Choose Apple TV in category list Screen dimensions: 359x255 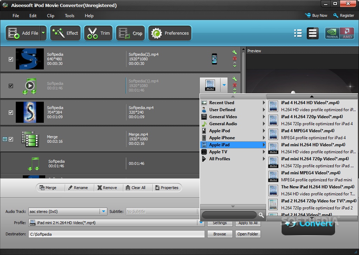(x=233, y=152)
